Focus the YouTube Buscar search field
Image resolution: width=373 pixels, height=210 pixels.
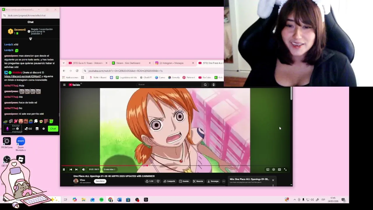pyautogui.click(x=169, y=85)
